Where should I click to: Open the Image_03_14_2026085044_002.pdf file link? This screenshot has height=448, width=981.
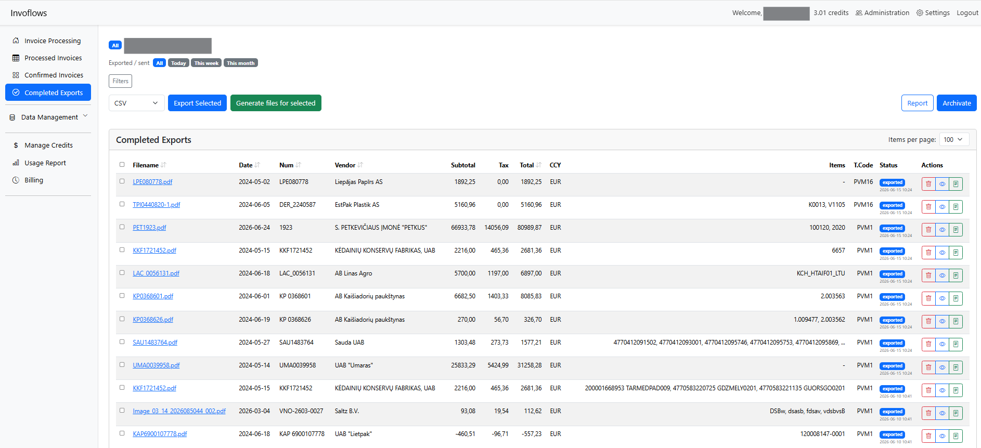[179, 411]
